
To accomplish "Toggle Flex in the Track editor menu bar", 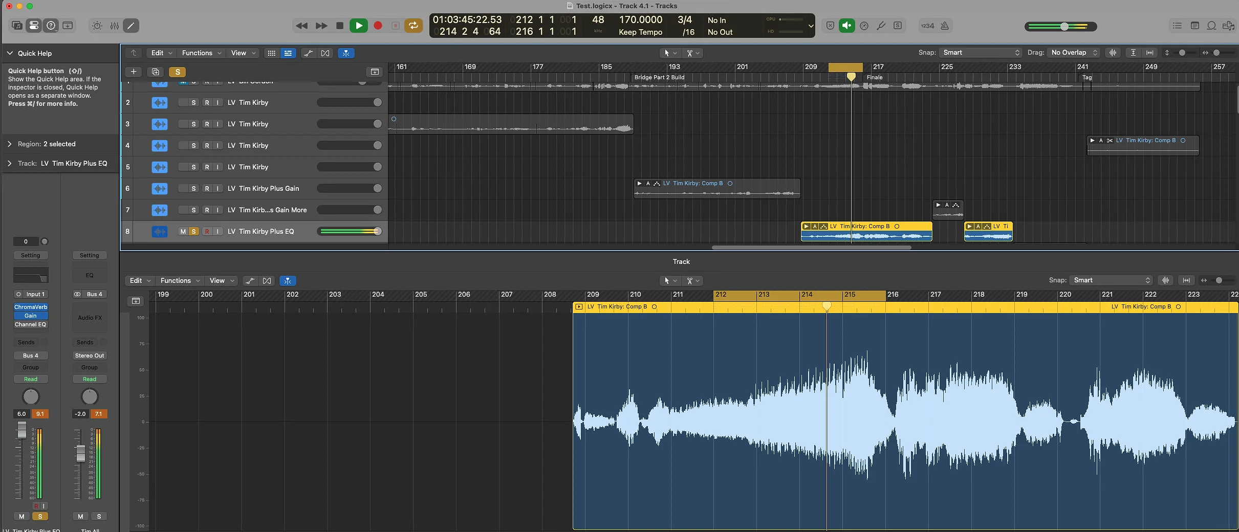I will [267, 281].
